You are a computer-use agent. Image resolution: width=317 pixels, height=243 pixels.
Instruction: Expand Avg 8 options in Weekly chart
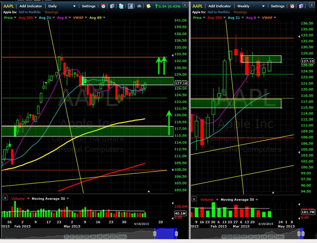(259, 17)
